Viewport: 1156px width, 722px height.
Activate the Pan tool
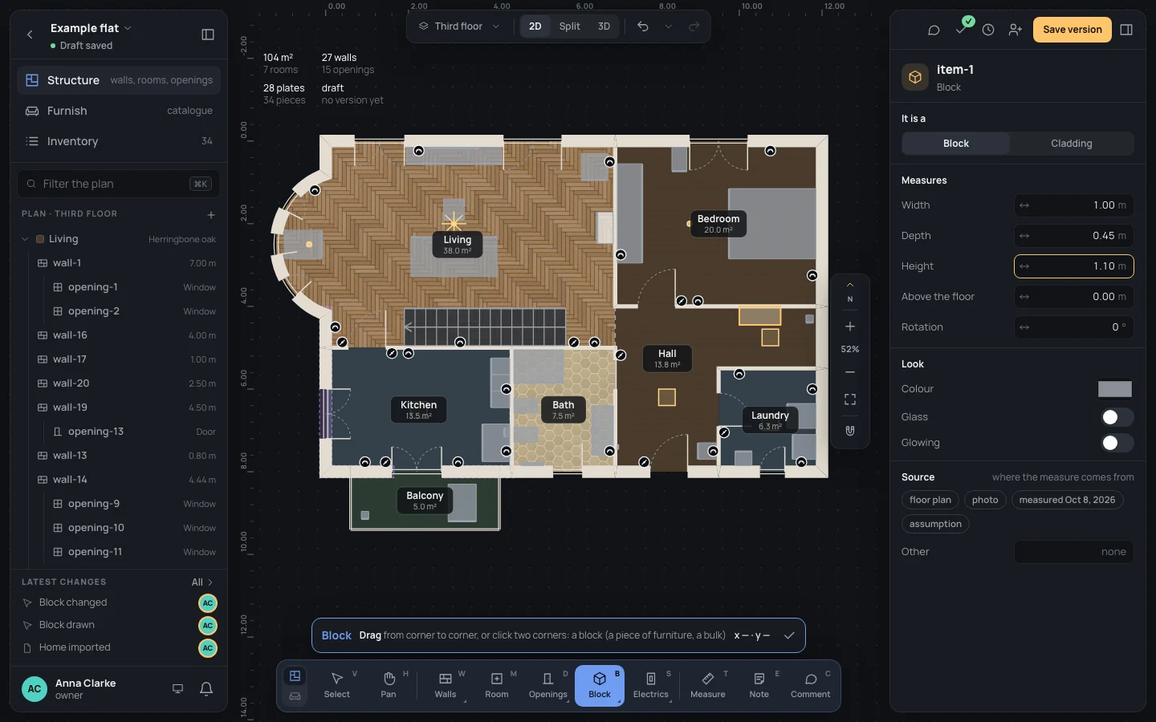(x=389, y=685)
